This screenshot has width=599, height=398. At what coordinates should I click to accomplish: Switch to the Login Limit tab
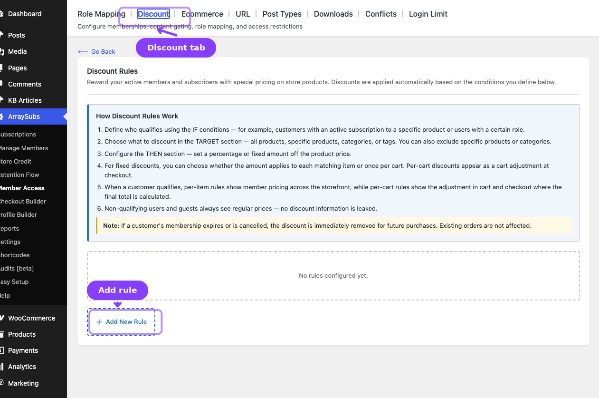click(x=428, y=14)
